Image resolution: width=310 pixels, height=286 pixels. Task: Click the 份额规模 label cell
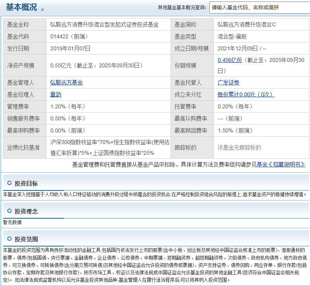click(x=192, y=65)
